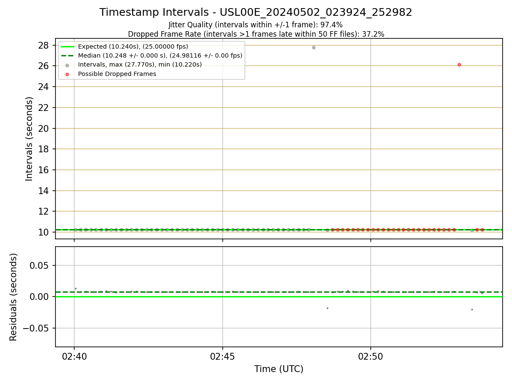Click the 'Intervals (seconds)' y-axis label
Image resolution: width=512 pixels, height=384 pixels.
point(29,139)
